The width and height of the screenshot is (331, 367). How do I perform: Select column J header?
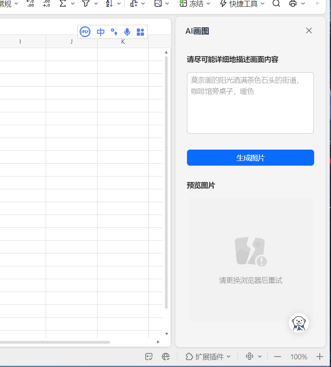pos(72,42)
